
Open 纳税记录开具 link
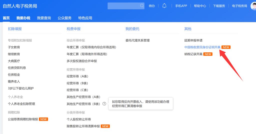click(x=193, y=54)
